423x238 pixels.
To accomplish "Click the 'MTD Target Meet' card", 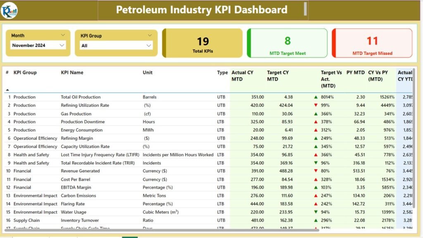I will click(287, 42).
